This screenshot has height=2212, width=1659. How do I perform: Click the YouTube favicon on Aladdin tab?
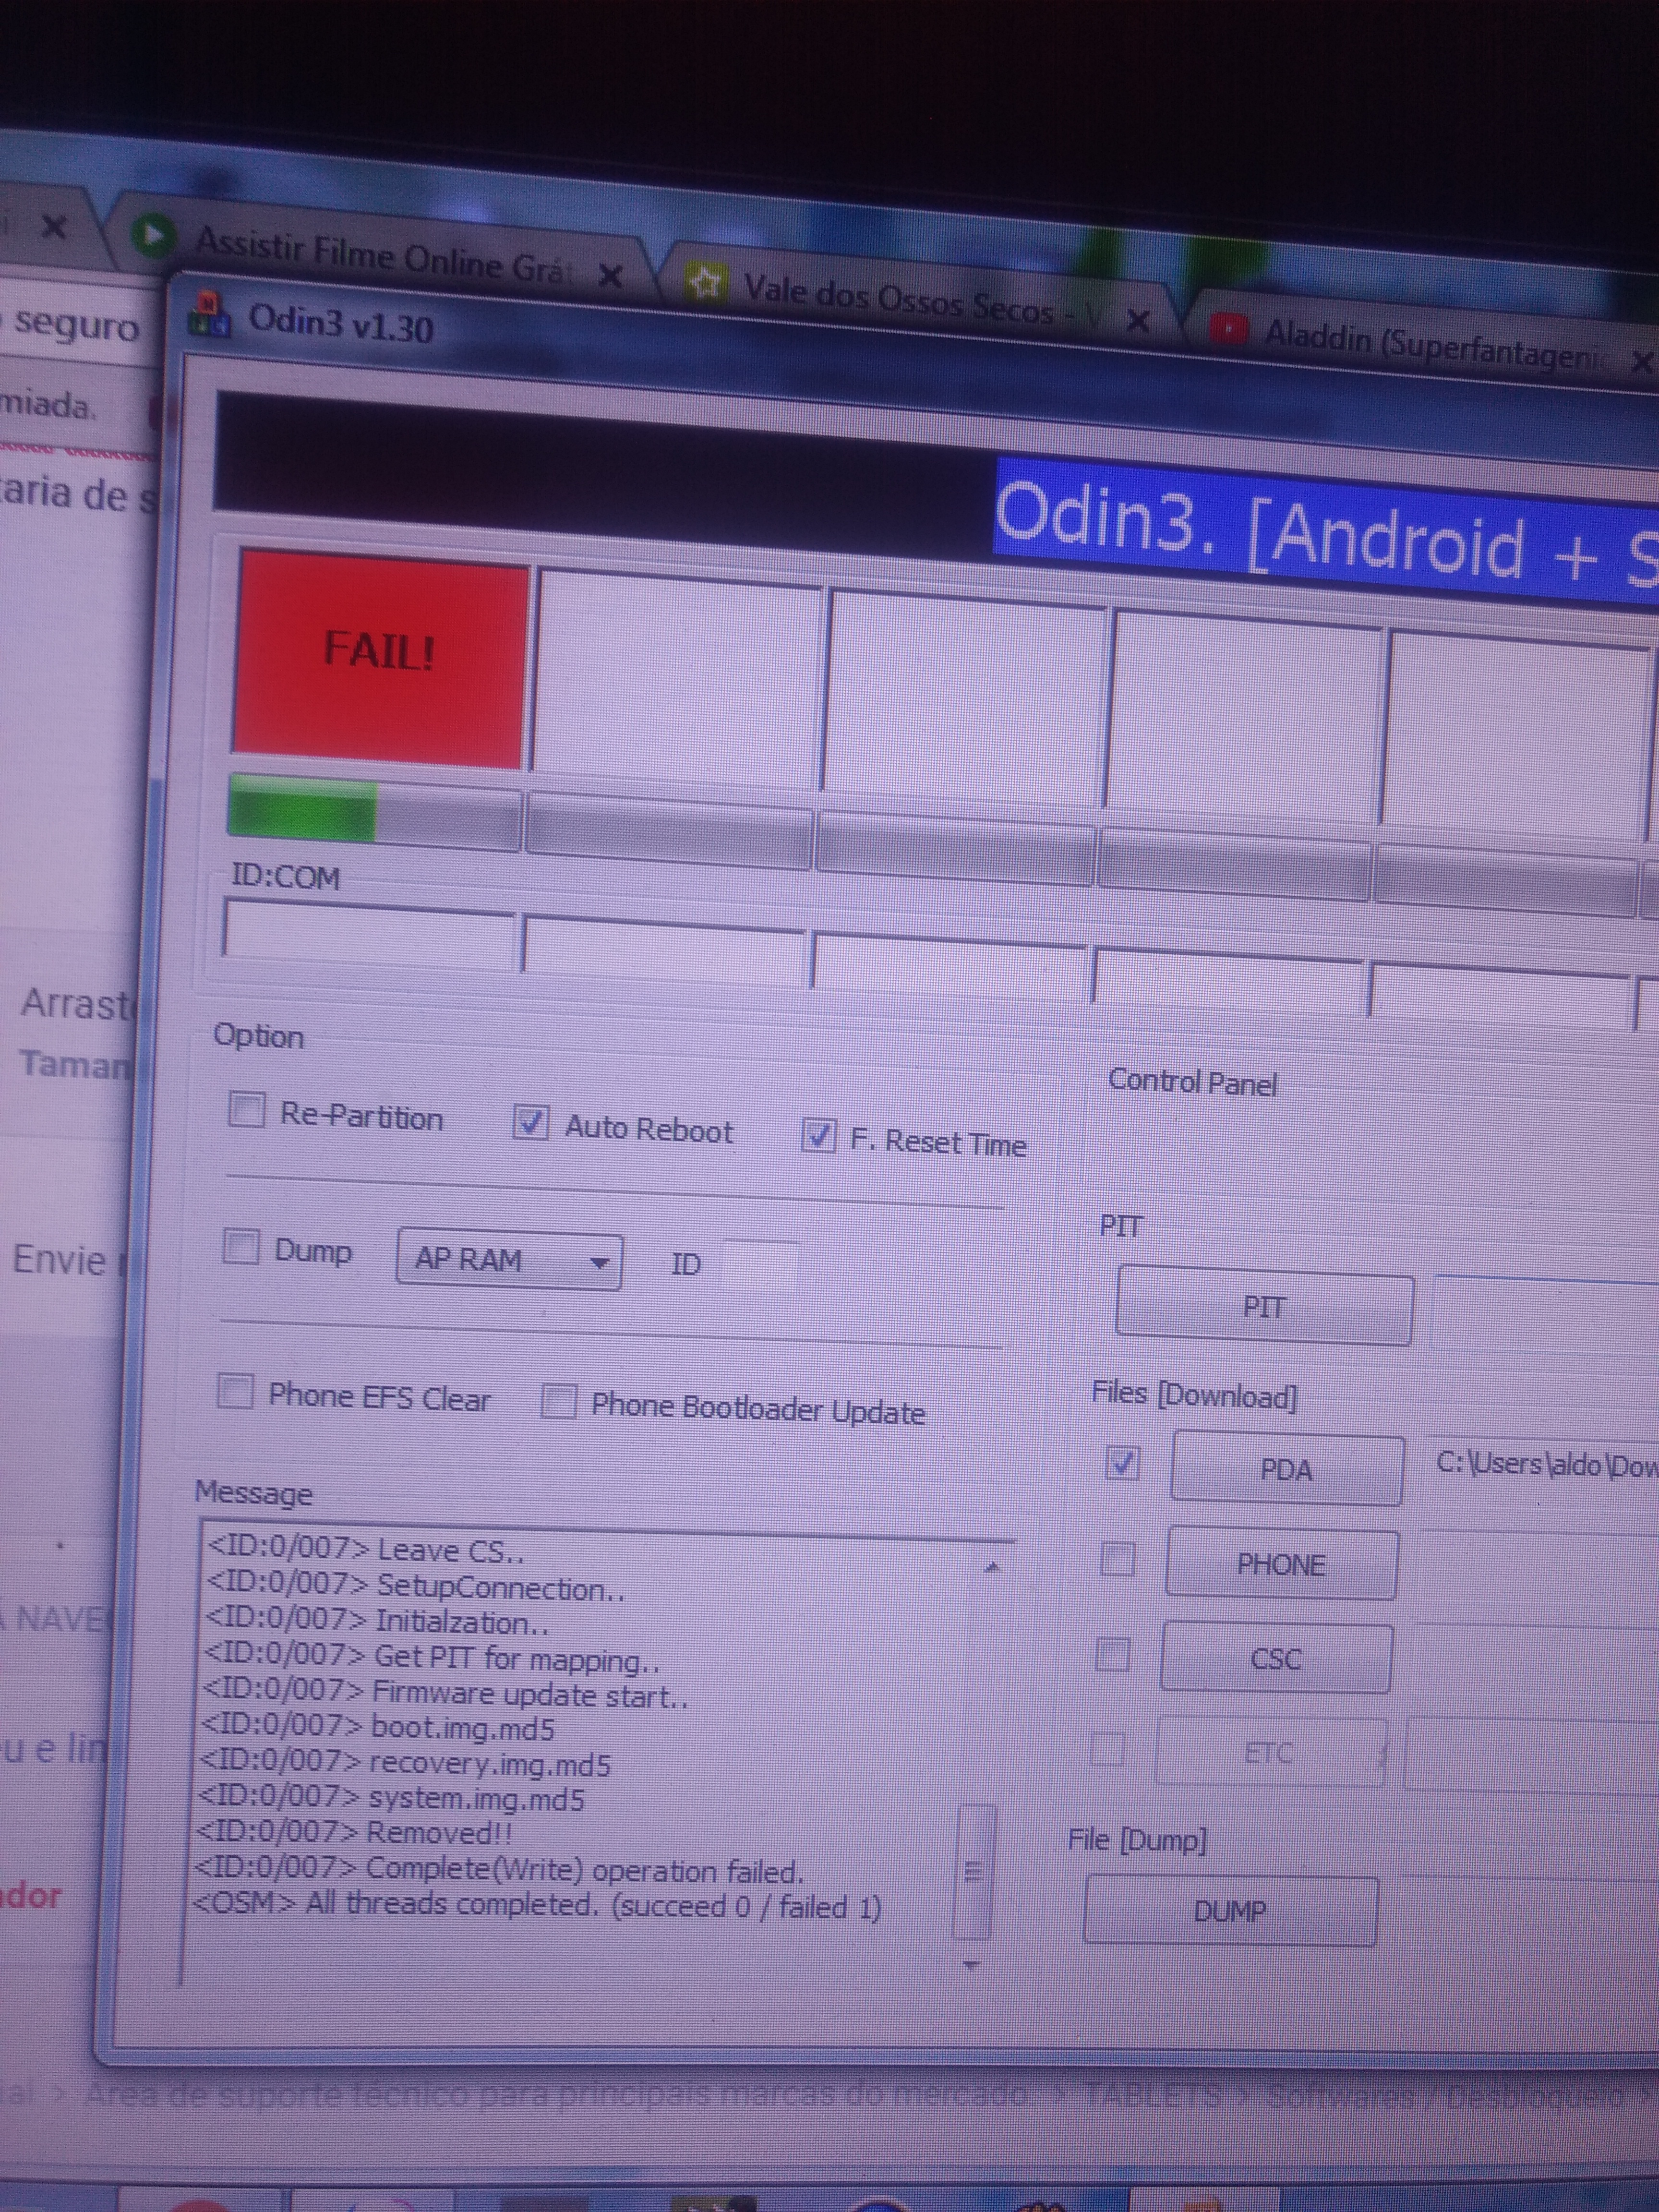coord(1229,328)
